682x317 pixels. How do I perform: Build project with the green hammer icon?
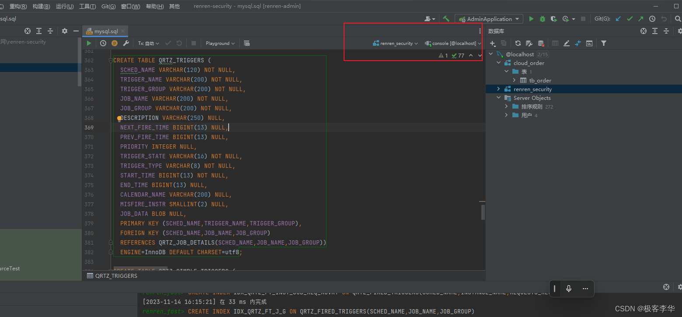pos(446,19)
